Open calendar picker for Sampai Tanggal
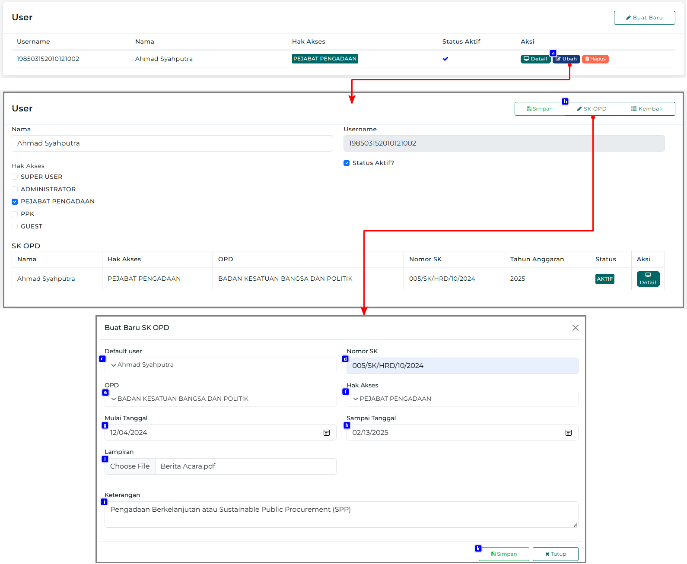687x564 pixels. (x=569, y=433)
